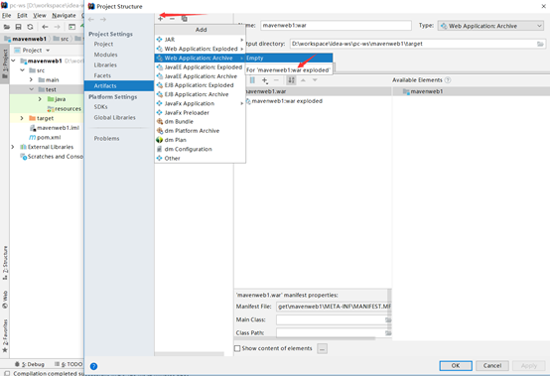The width and height of the screenshot is (550, 376).
Task: Open the Structure tool window side tab
Action: (x=5, y=263)
